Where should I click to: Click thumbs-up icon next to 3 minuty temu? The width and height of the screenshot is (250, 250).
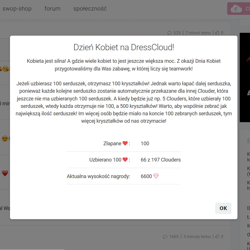(217, 237)
